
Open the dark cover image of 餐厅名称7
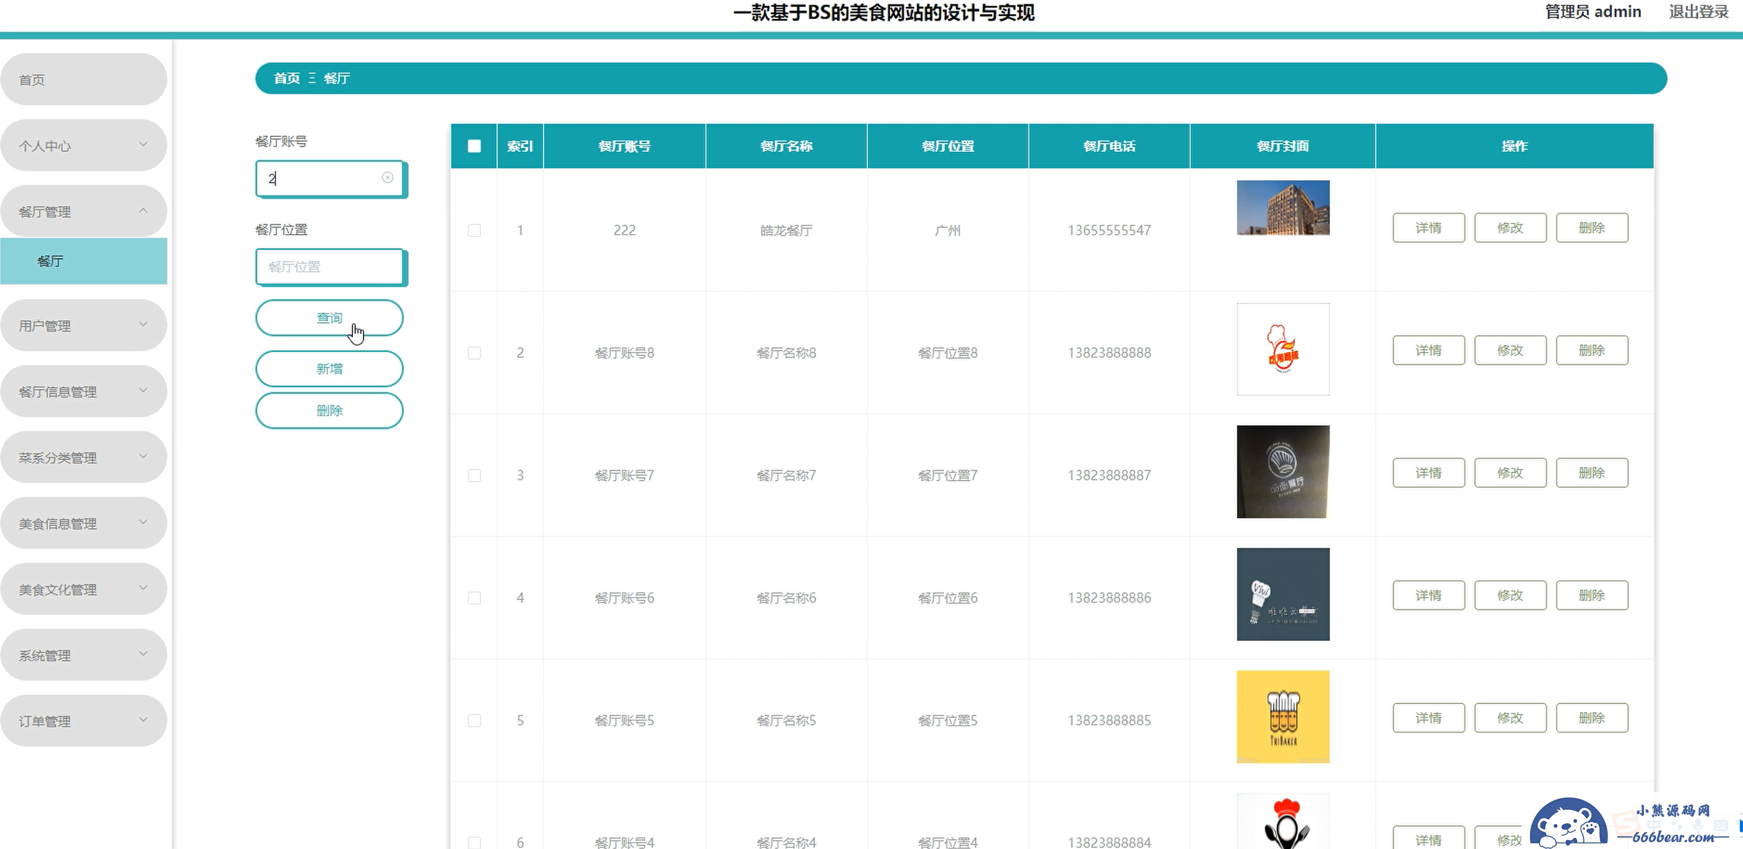click(1283, 471)
